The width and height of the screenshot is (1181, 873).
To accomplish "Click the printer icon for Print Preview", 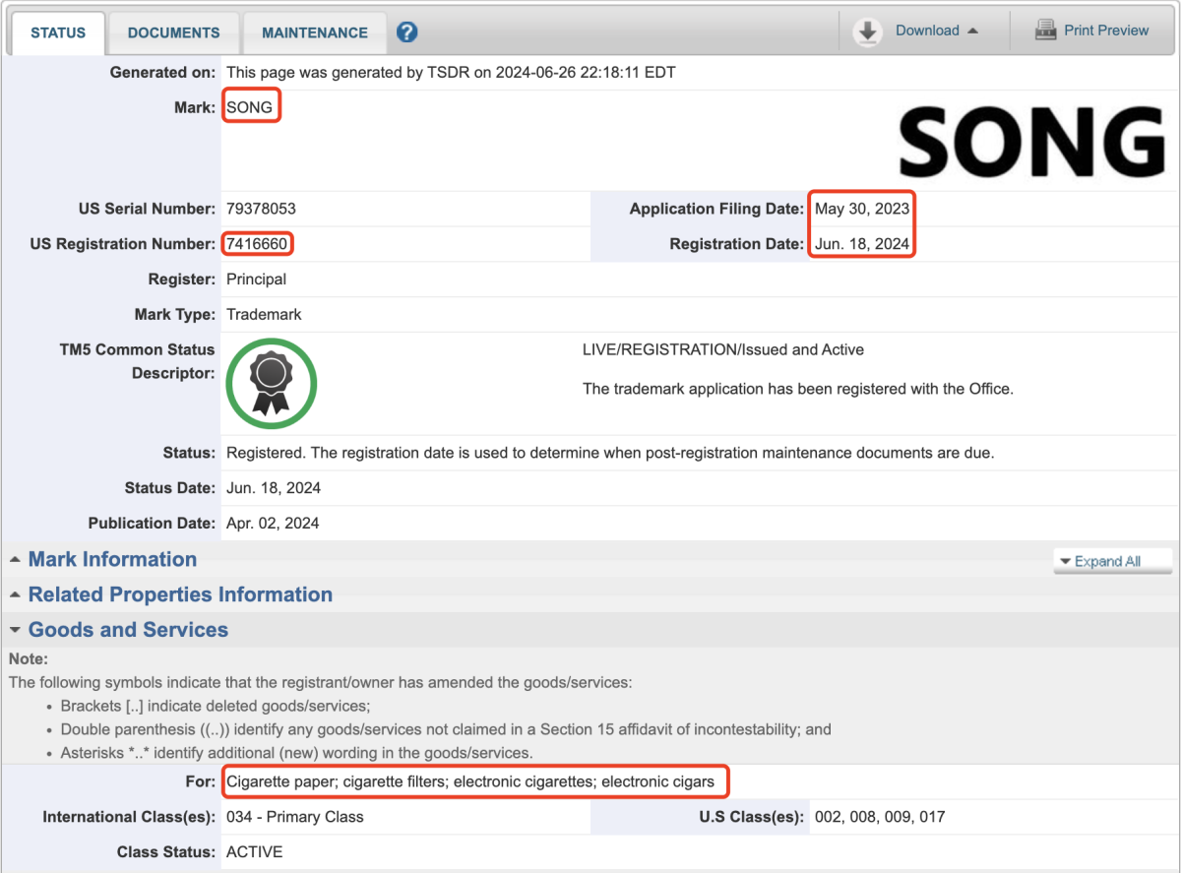I will coord(1045,31).
